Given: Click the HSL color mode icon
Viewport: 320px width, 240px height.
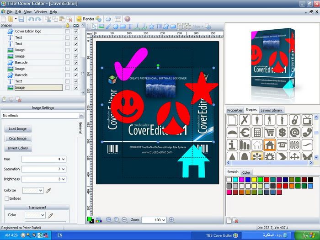Looking at the screenshot, I should [99, 220].
